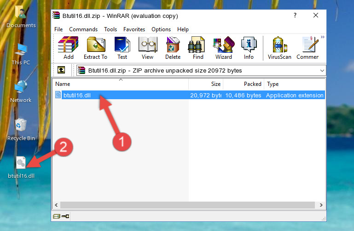This screenshot has height=231, width=354.
Task: Click the Delete toolbar icon
Action: click(x=173, y=48)
